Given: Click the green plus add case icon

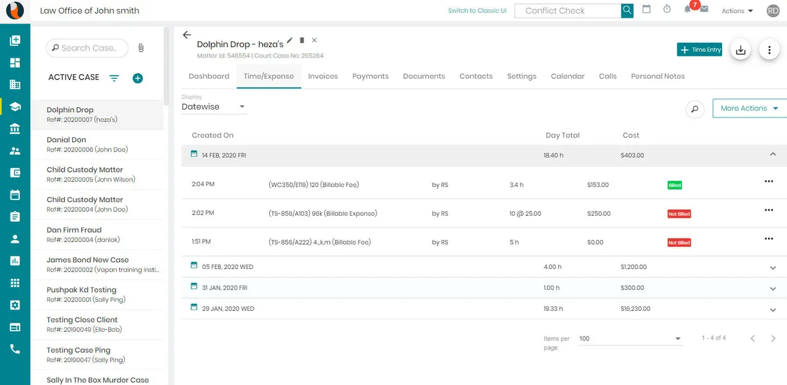Looking at the screenshot, I should click(138, 78).
